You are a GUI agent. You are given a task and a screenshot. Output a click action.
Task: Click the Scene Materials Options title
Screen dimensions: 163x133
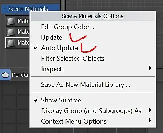(x=92, y=16)
